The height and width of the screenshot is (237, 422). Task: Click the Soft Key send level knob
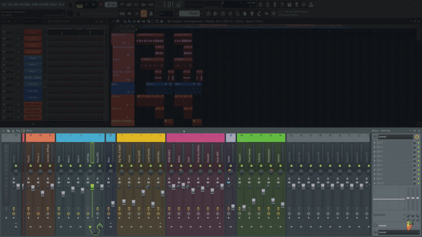tap(99, 227)
